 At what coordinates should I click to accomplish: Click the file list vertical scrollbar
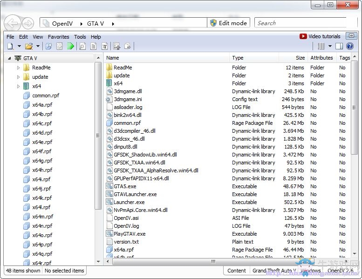[355, 107]
